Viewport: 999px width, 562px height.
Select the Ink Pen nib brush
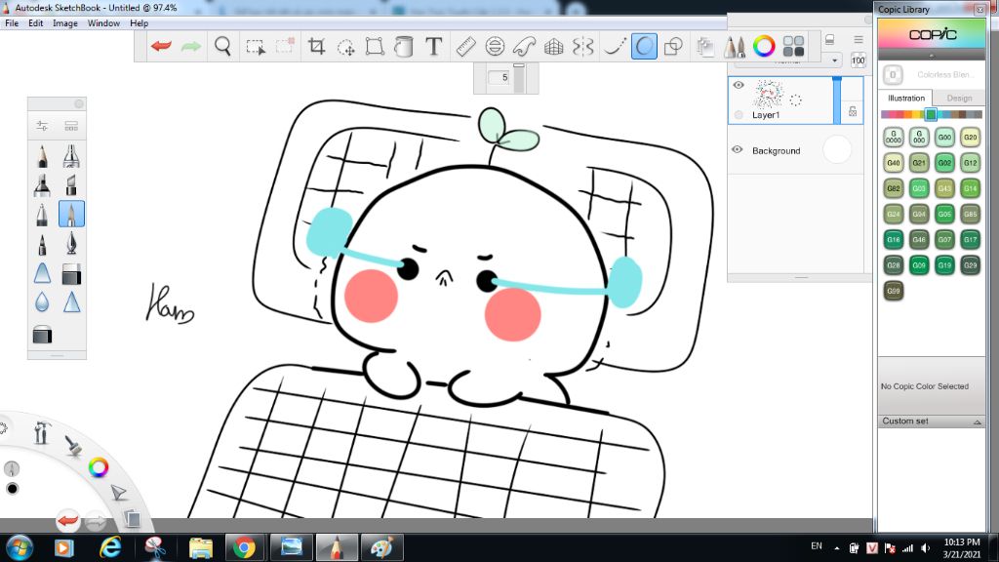pos(71,243)
